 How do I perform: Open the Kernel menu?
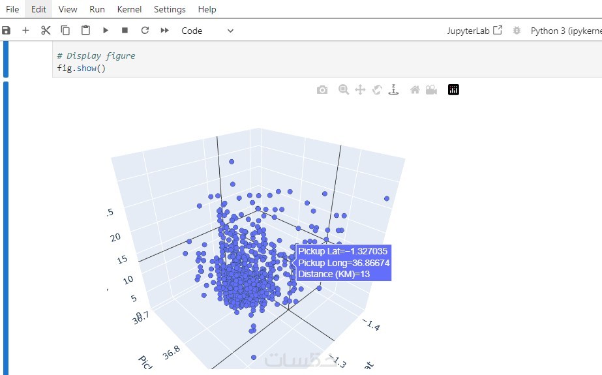[x=129, y=9]
